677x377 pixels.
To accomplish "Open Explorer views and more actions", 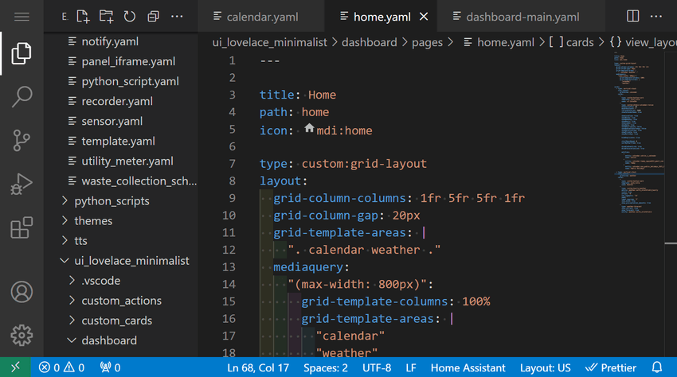I will tap(177, 17).
